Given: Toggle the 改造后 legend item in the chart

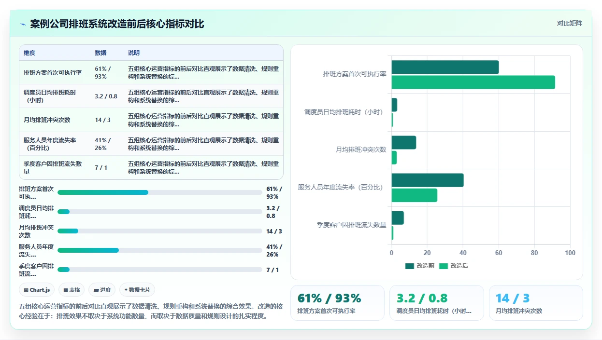Looking at the screenshot, I should click(454, 266).
